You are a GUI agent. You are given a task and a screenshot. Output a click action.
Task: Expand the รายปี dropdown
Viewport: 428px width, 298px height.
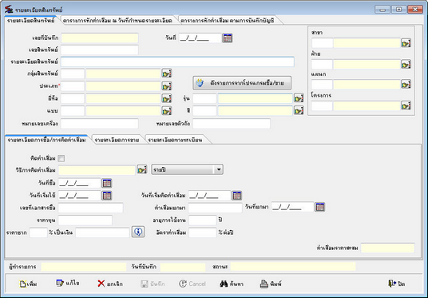[218, 169]
